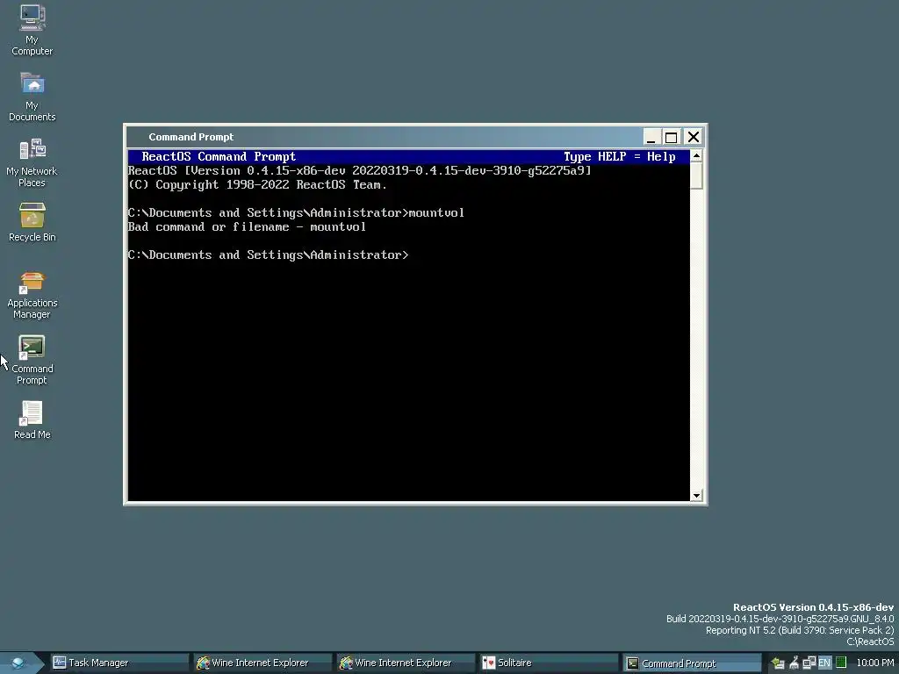
Task: Click the console vertical scrollbar thumb
Action: 696,176
